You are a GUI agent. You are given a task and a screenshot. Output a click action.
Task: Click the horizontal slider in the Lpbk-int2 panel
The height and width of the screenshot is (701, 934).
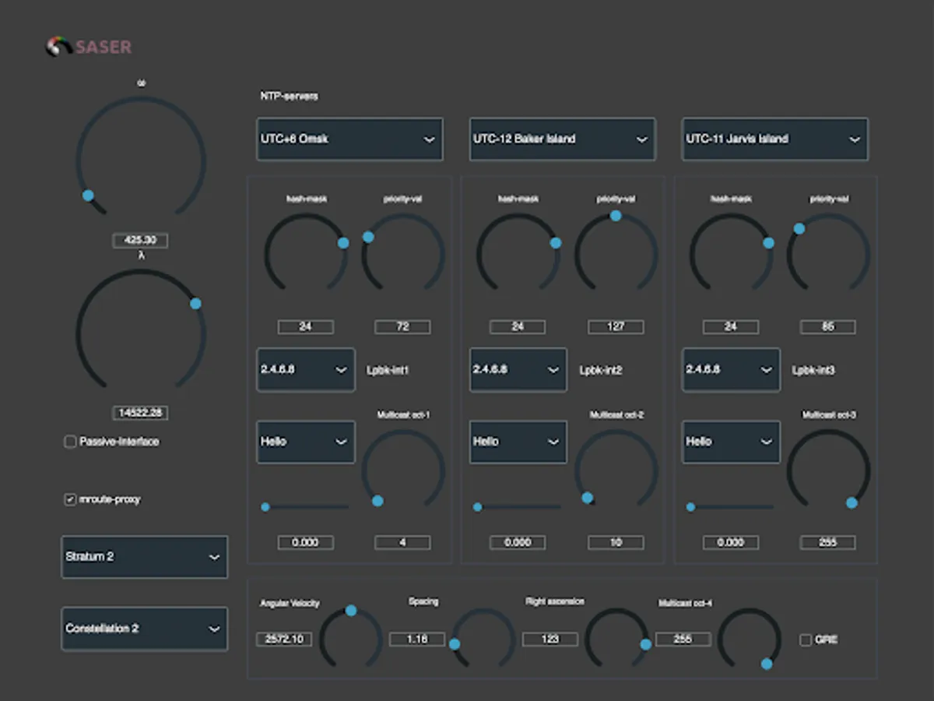pos(518,507)
